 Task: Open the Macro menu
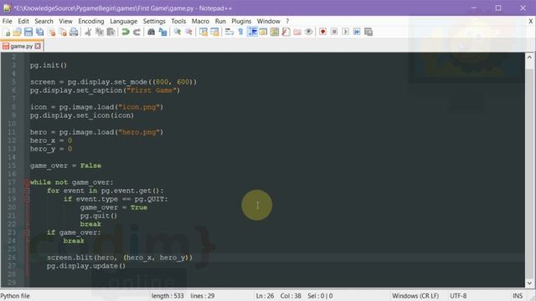(200, 21)
